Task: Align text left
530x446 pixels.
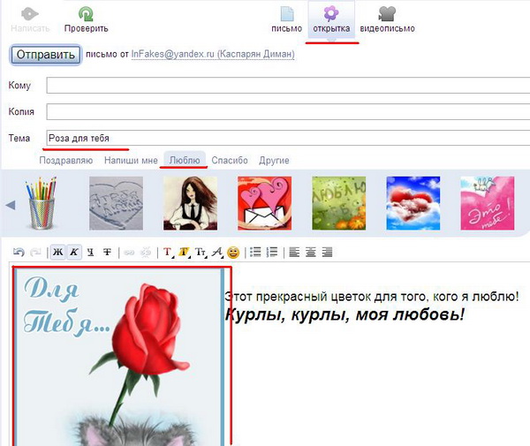Action: point(294,252)
